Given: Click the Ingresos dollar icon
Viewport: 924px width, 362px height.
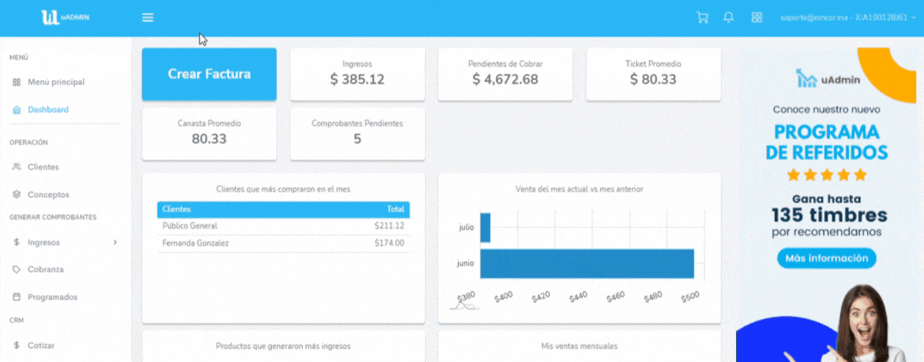Looking at the screenshot, I should (17, 242).
